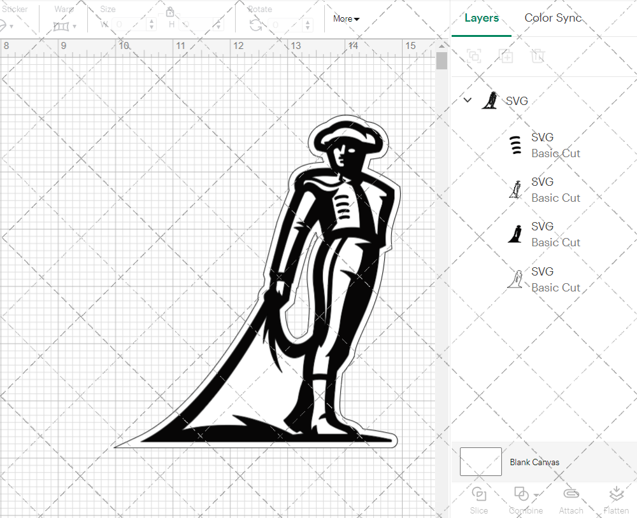Click the rotate stepper arrows

pyautogui.click(x=308, y=25)
